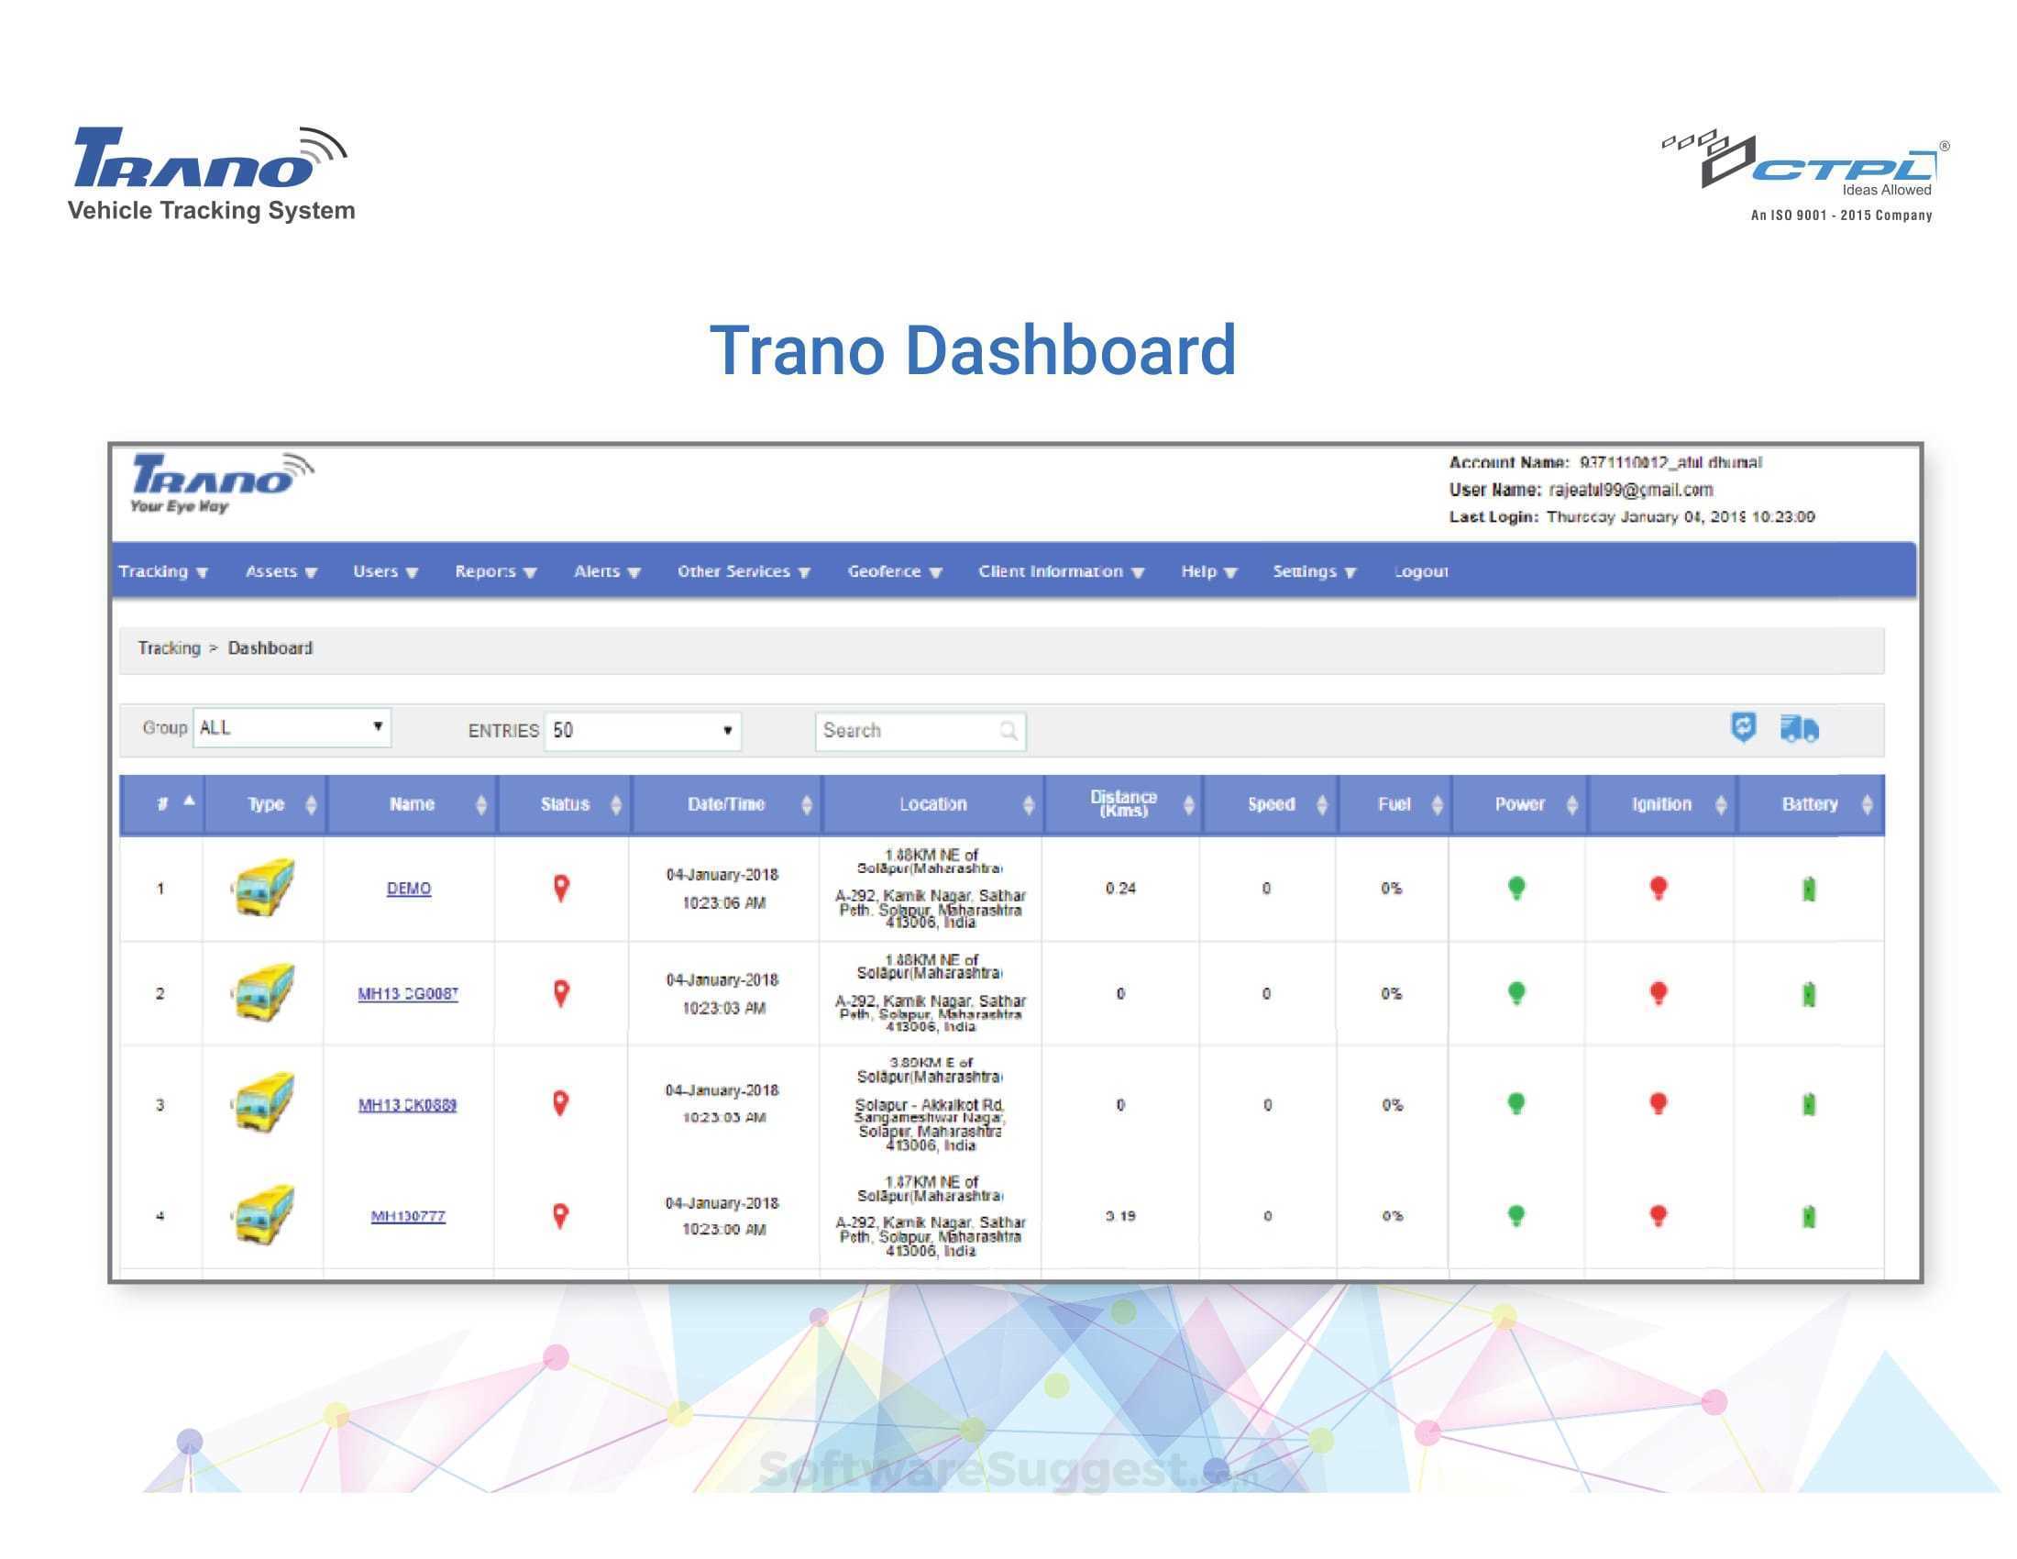Open the Group ALL dropdown
This screenshot has height=1559, width=2017.
click(x=292, y=729)
